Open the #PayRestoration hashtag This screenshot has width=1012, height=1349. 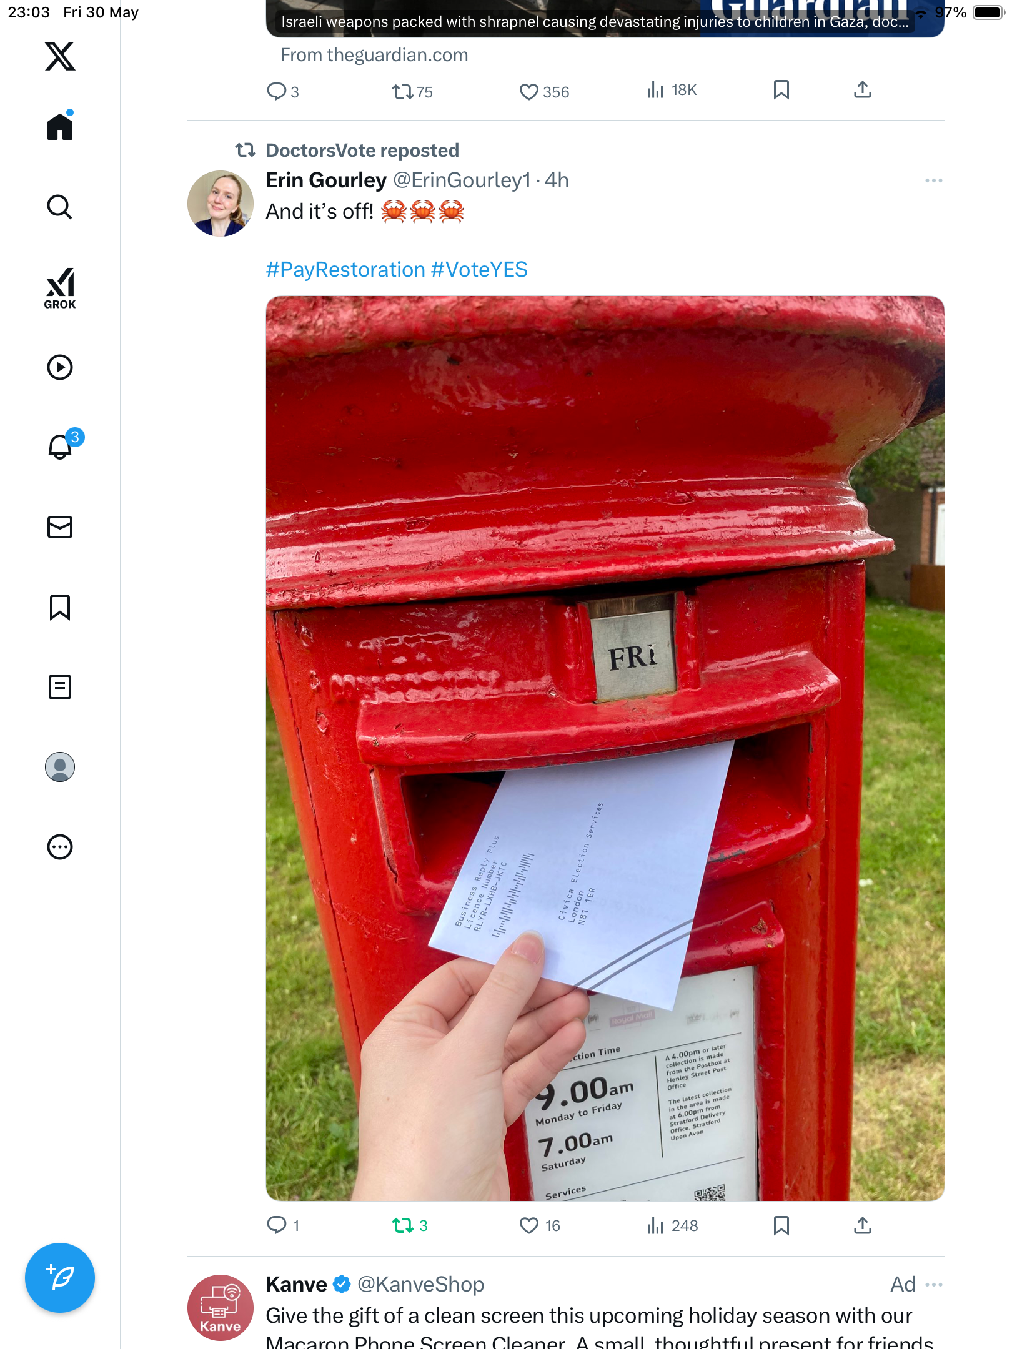point(345,270)
